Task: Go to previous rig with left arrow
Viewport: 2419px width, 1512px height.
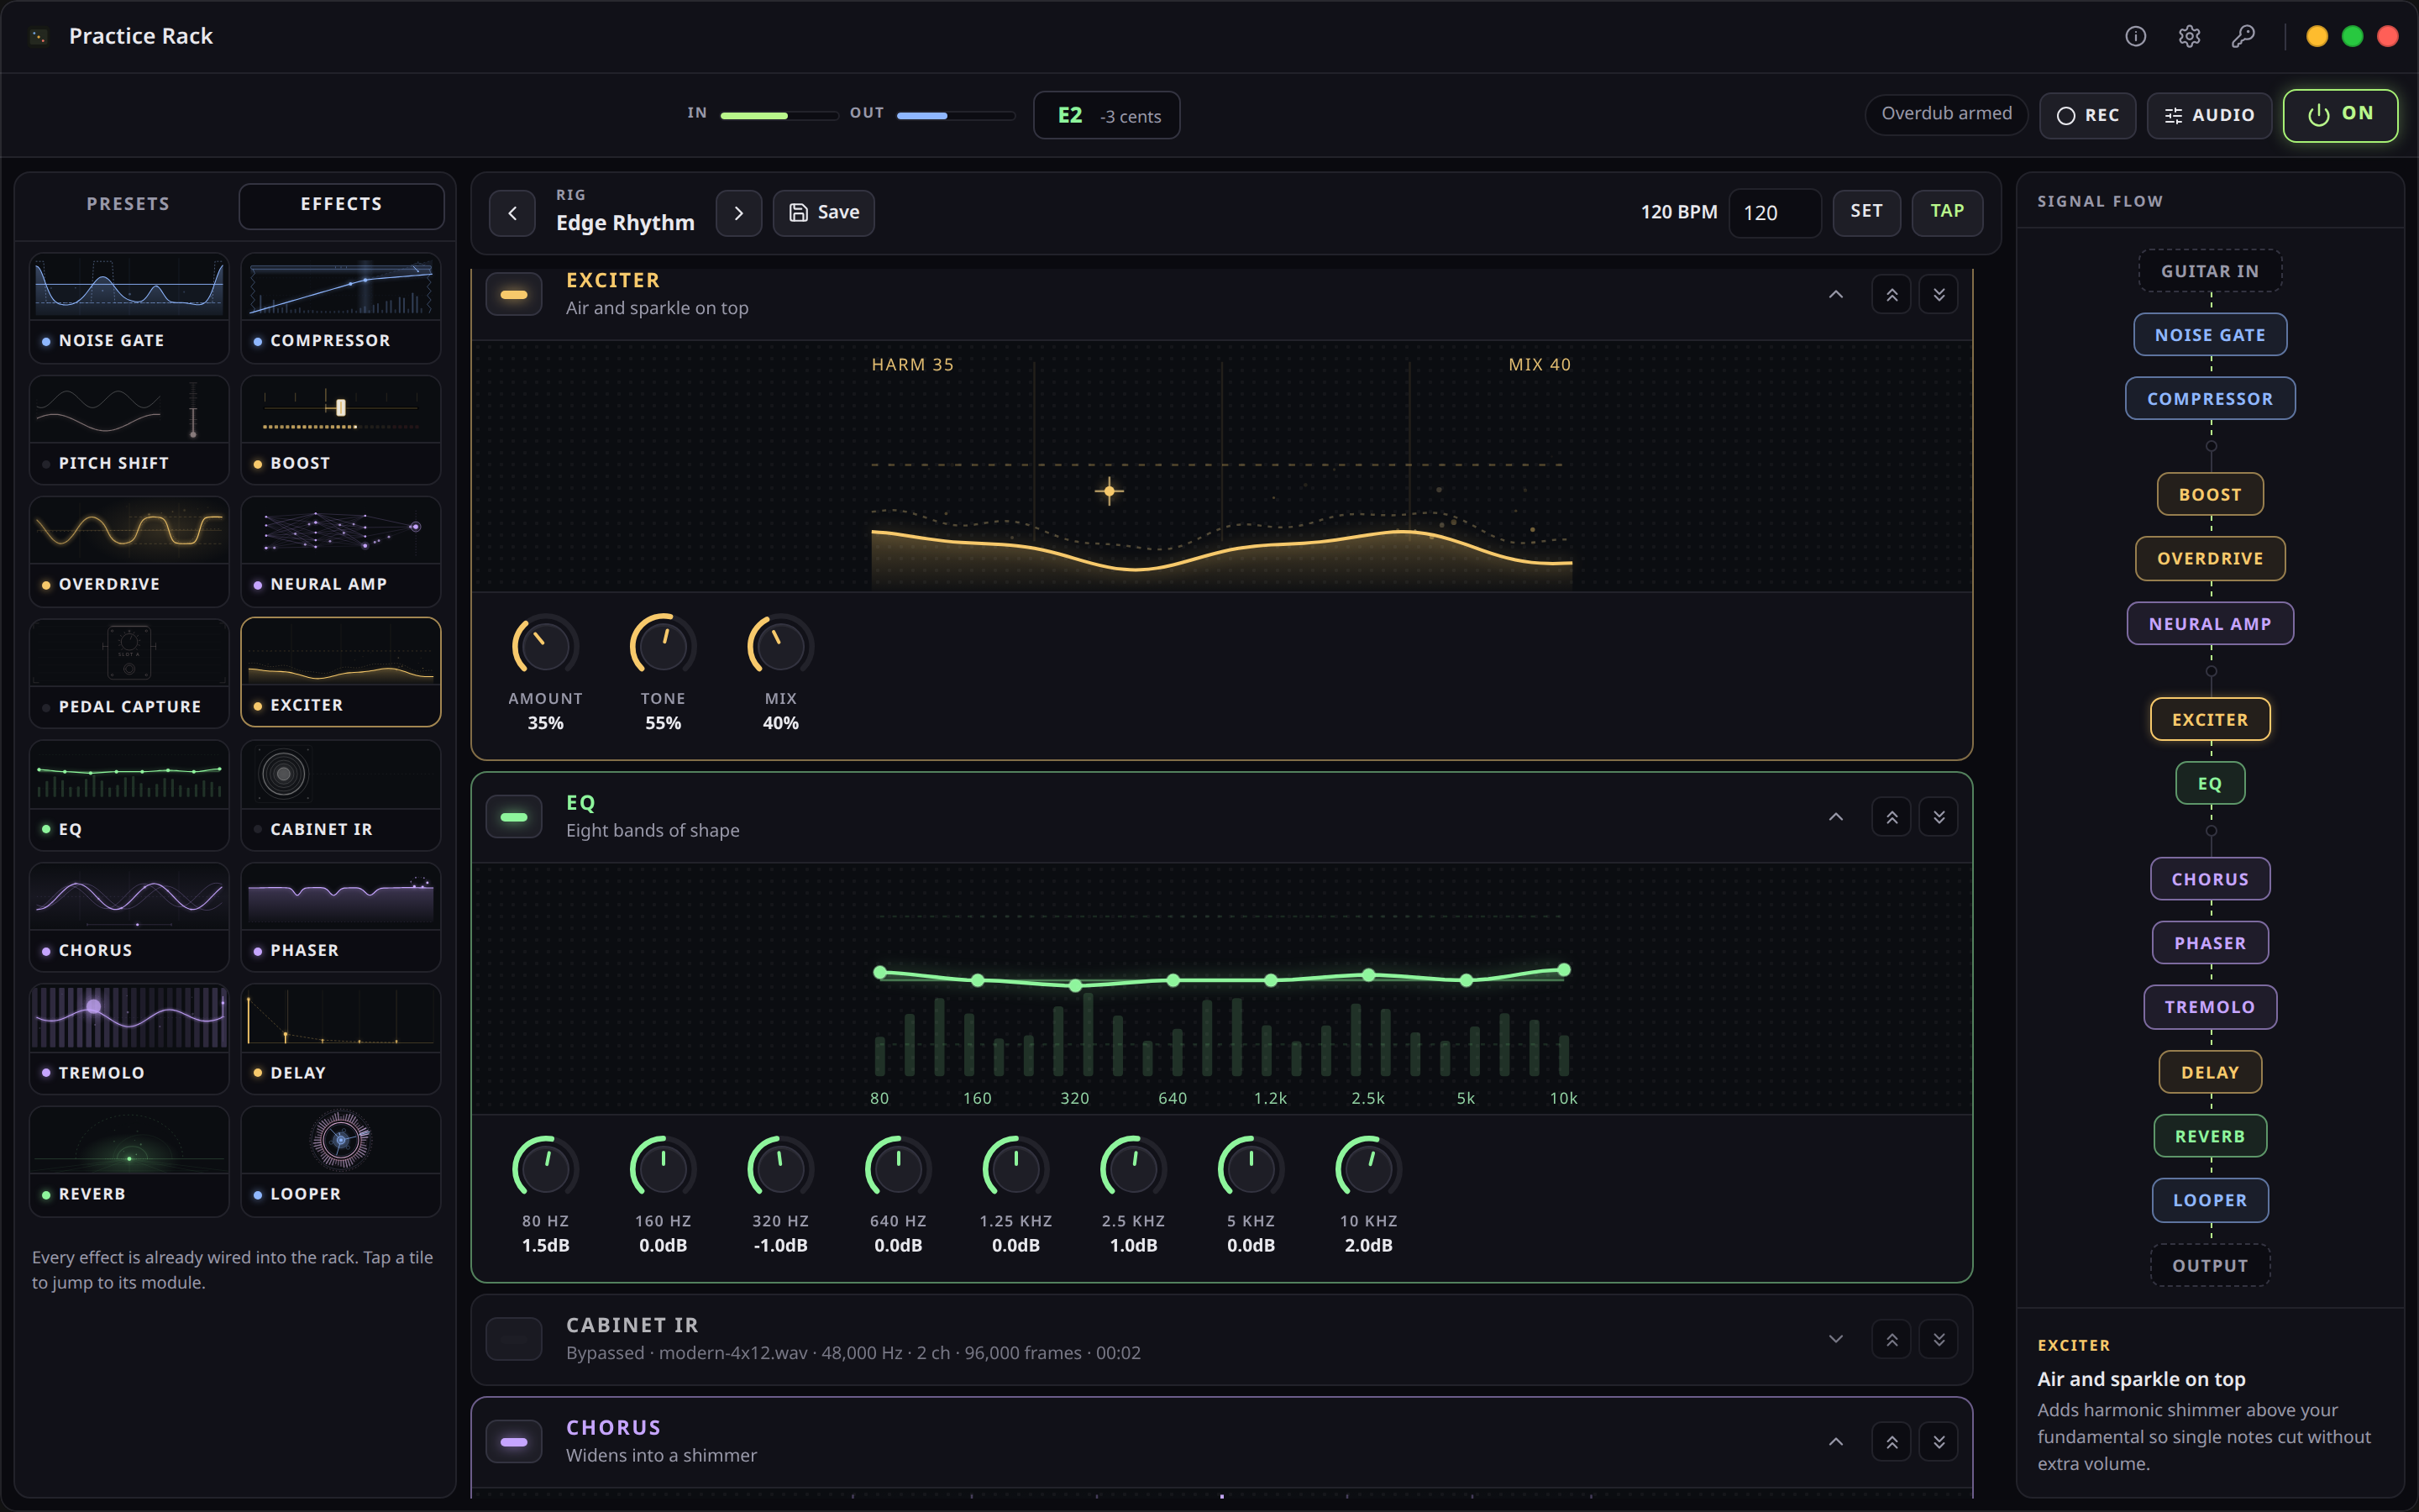Action: [x=513, y=213]
